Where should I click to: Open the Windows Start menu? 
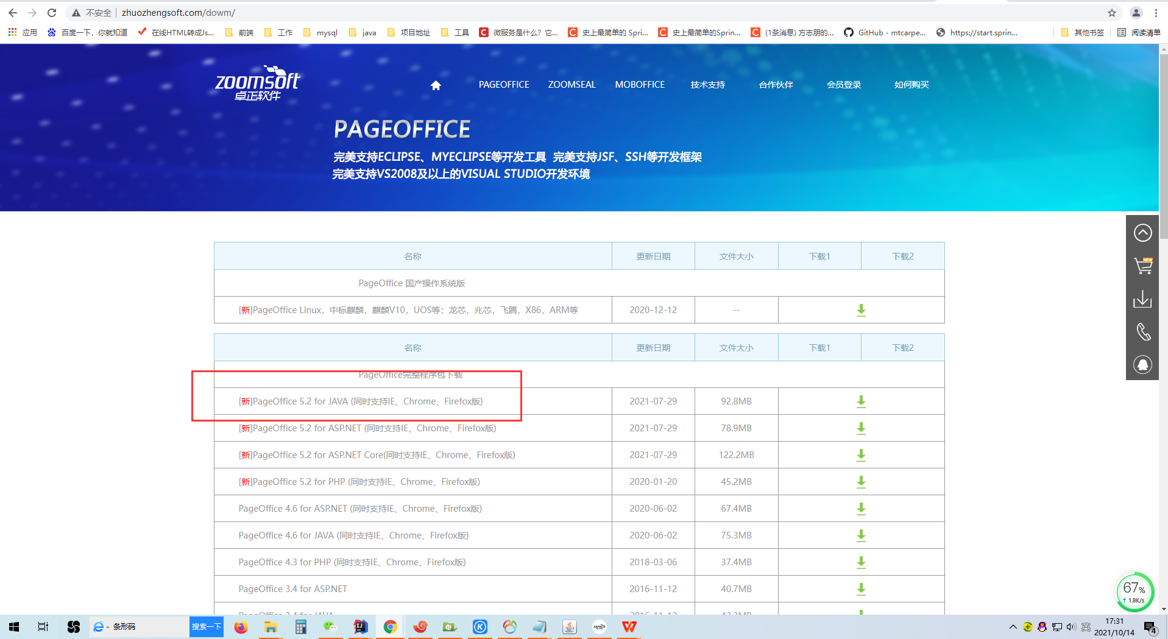click(14, 627)
